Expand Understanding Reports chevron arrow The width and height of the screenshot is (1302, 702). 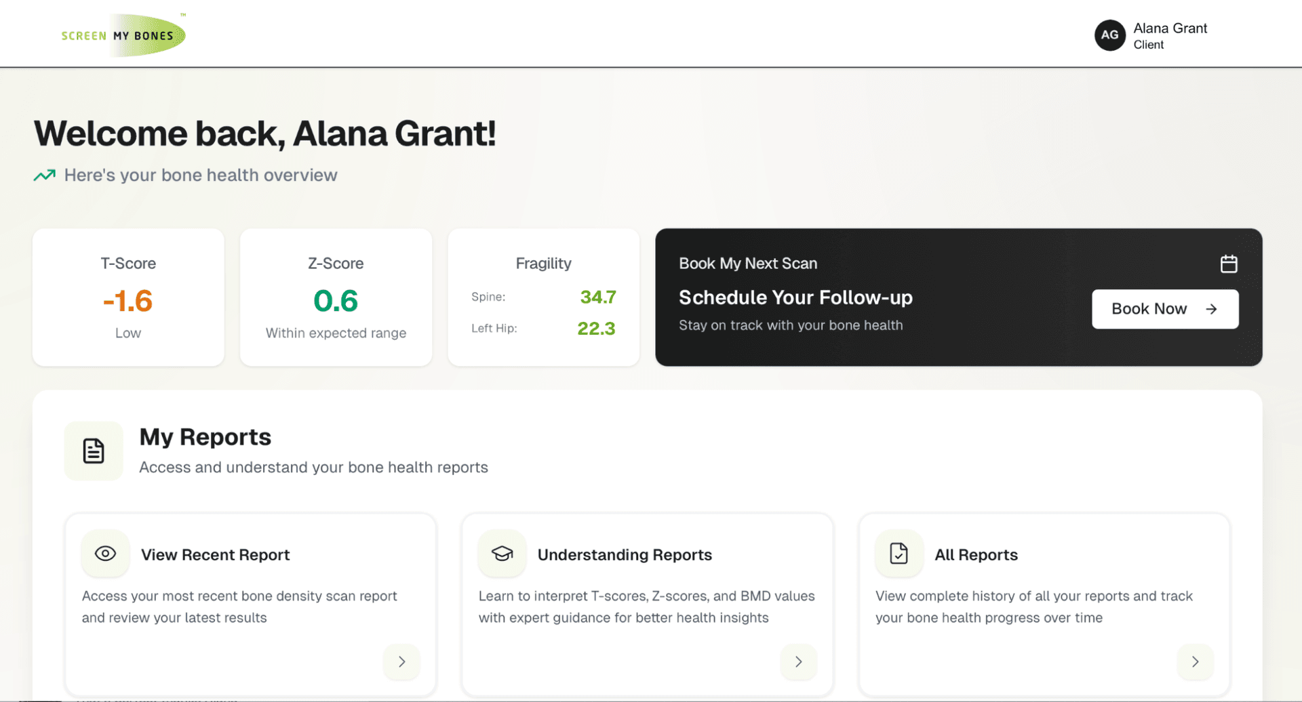click(798, 661)
